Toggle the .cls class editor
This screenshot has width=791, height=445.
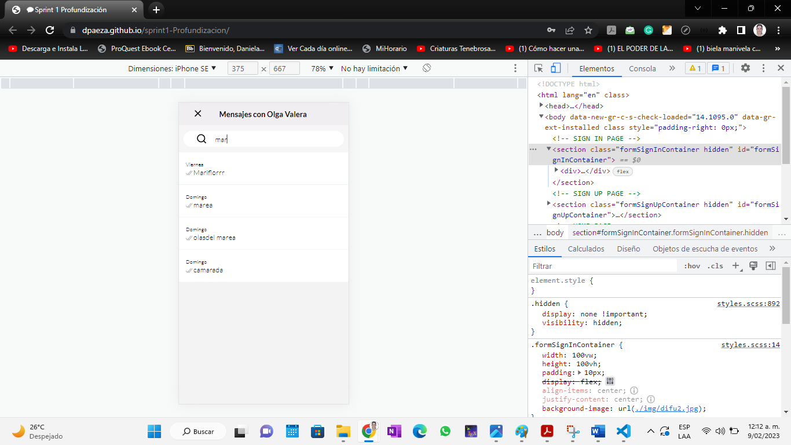(715, 265)
